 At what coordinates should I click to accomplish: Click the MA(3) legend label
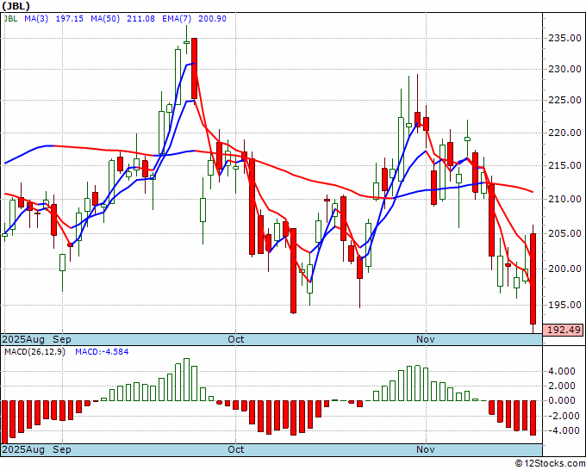click(36, 18)
